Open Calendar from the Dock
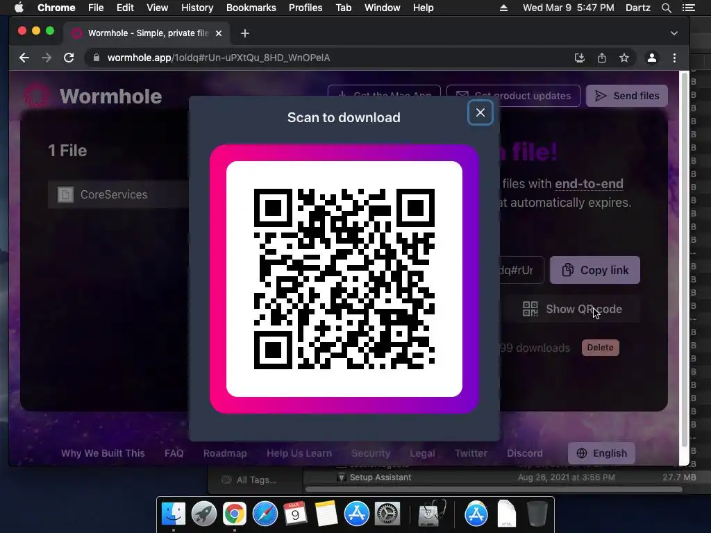 pyautogui.click(x=295, y=514)
